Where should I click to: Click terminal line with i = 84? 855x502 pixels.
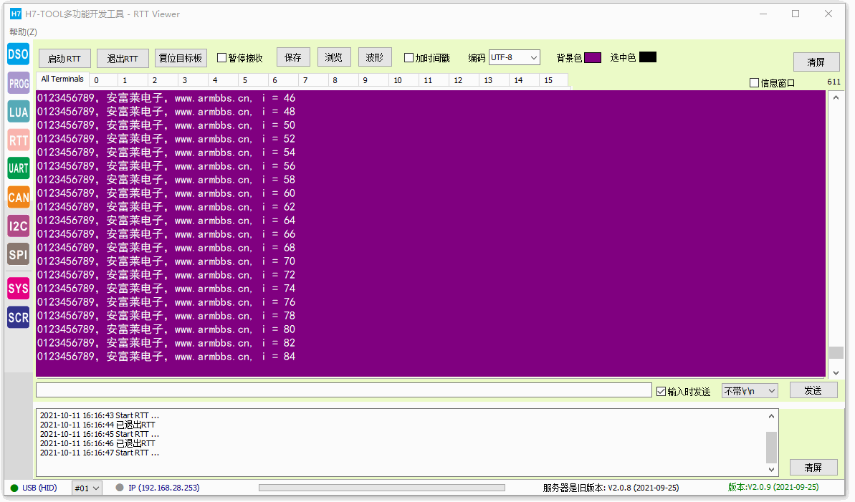(x=166, y=357)
